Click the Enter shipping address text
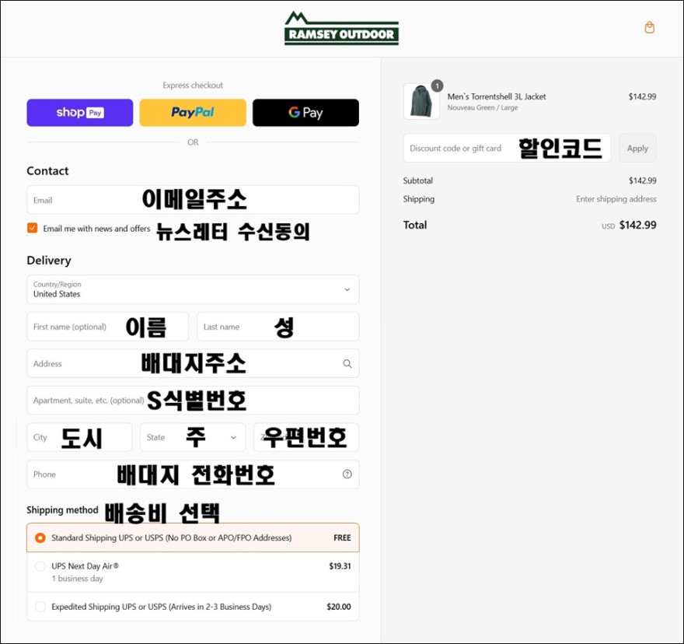Screen dimensions: 684x644 click(616, 199)
